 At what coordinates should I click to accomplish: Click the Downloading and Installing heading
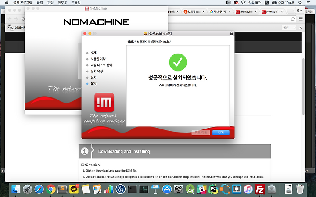click(x=124, y=151)
